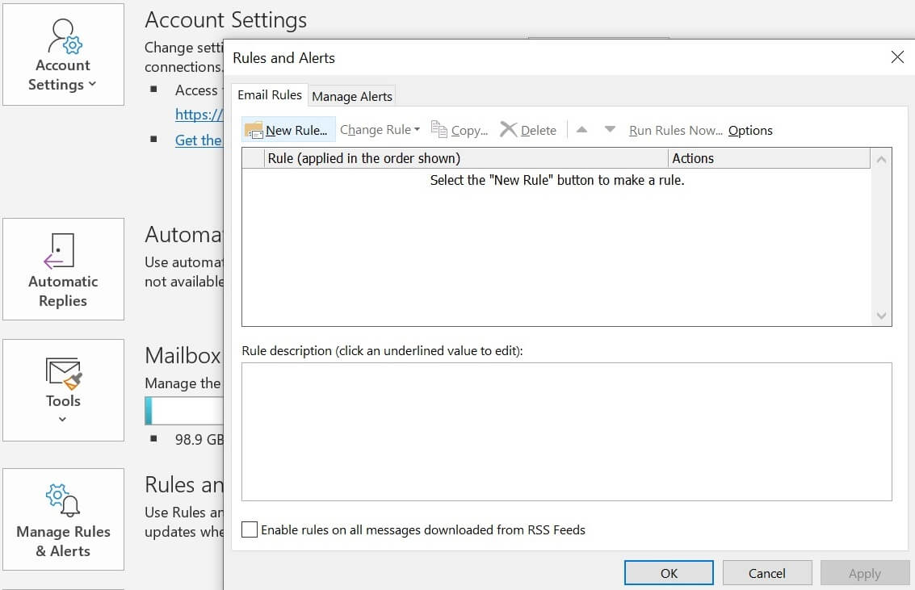
Task: Switch to Manage Alerts tab
Action: click(x=352, y=96)
